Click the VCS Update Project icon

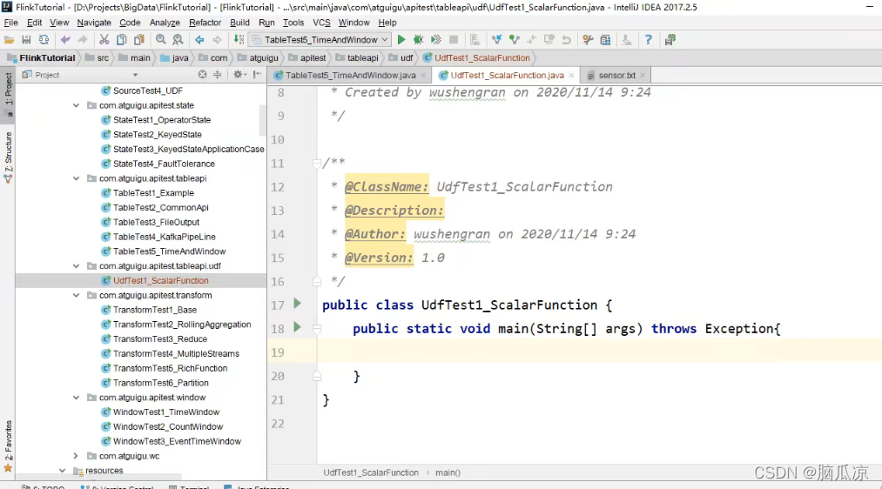496,40
